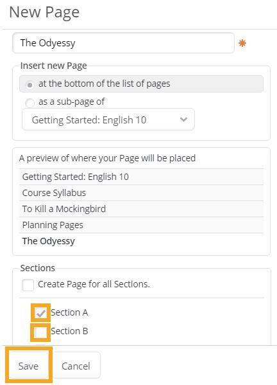Select Course Syllabus in the preview list
This screenshot has width=277, height=385.
point(141,193)
